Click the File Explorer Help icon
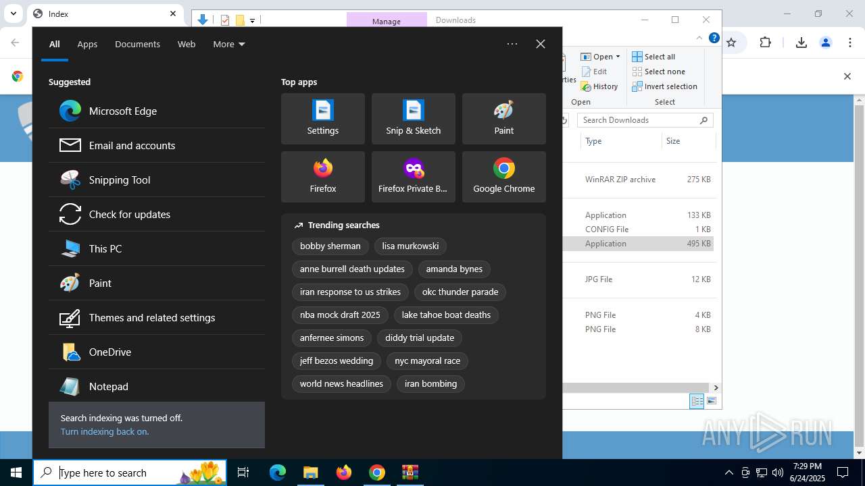Image resolution: width=865 pixels, height=486 pixels. point(714,38)
